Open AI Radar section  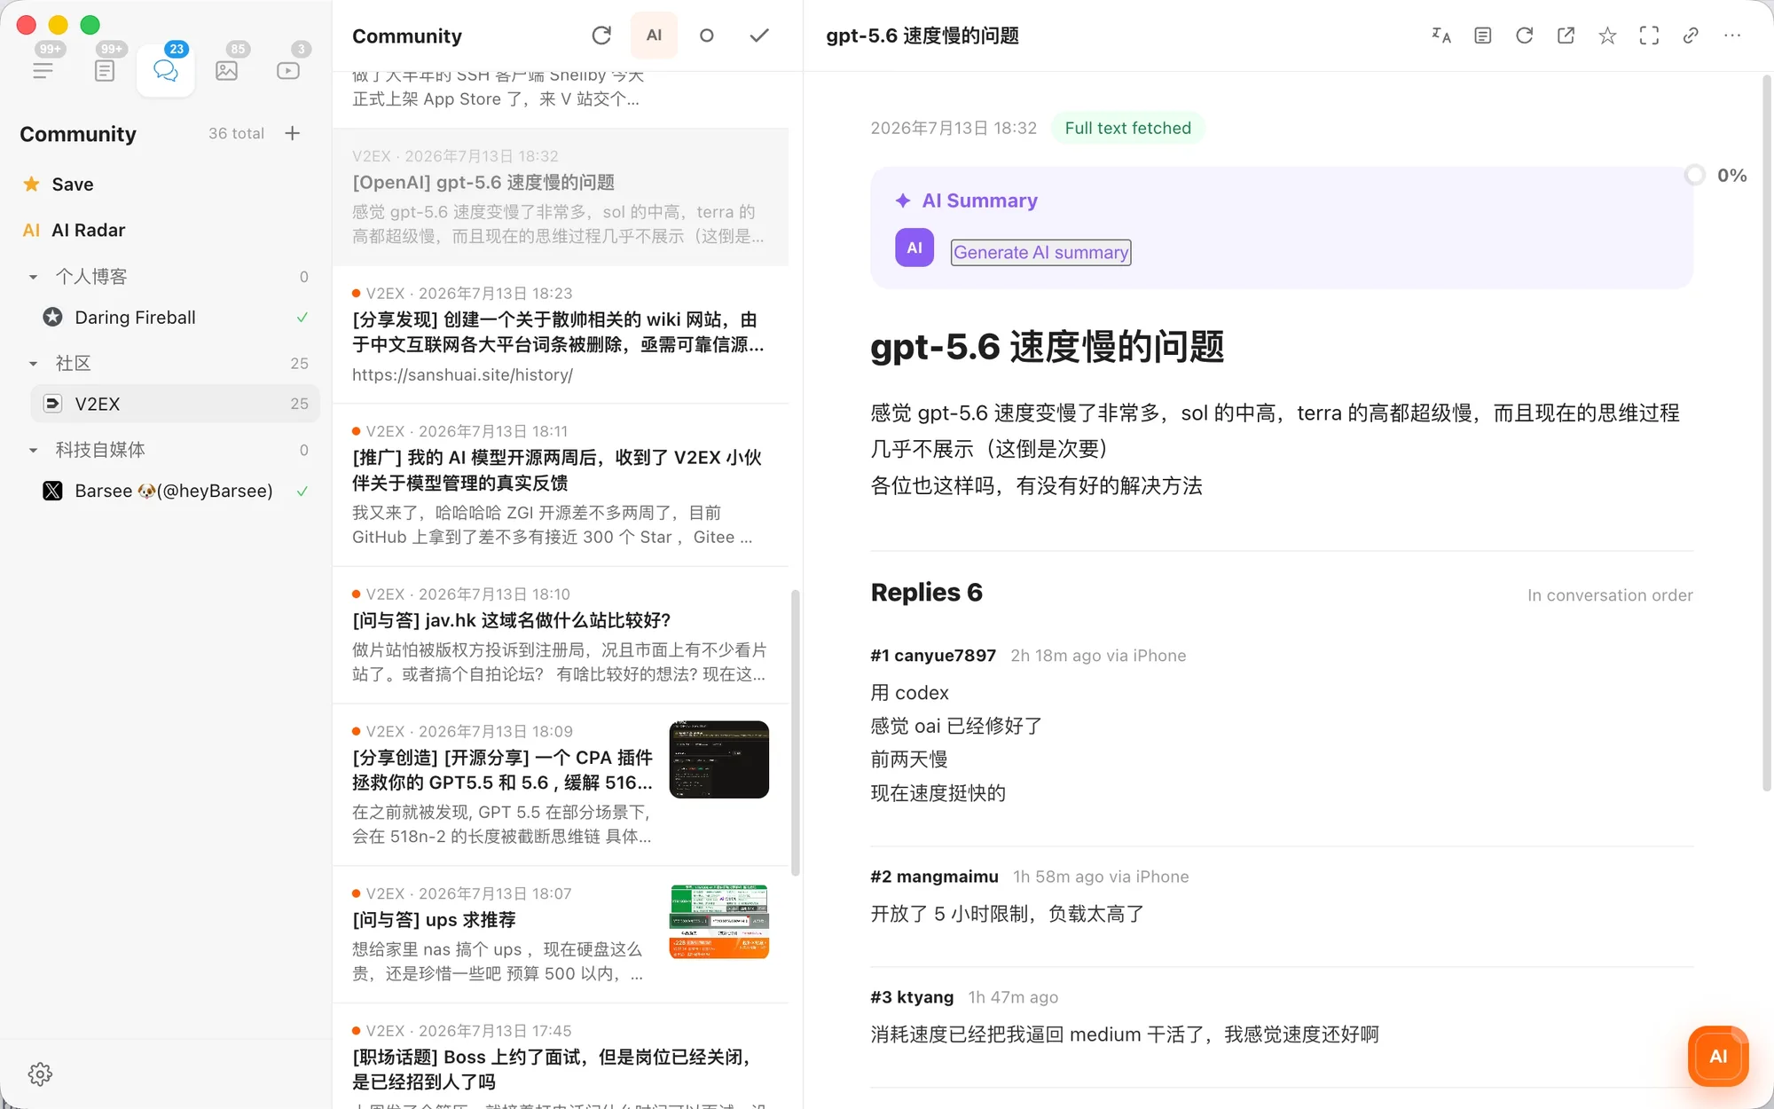[74, 230]
